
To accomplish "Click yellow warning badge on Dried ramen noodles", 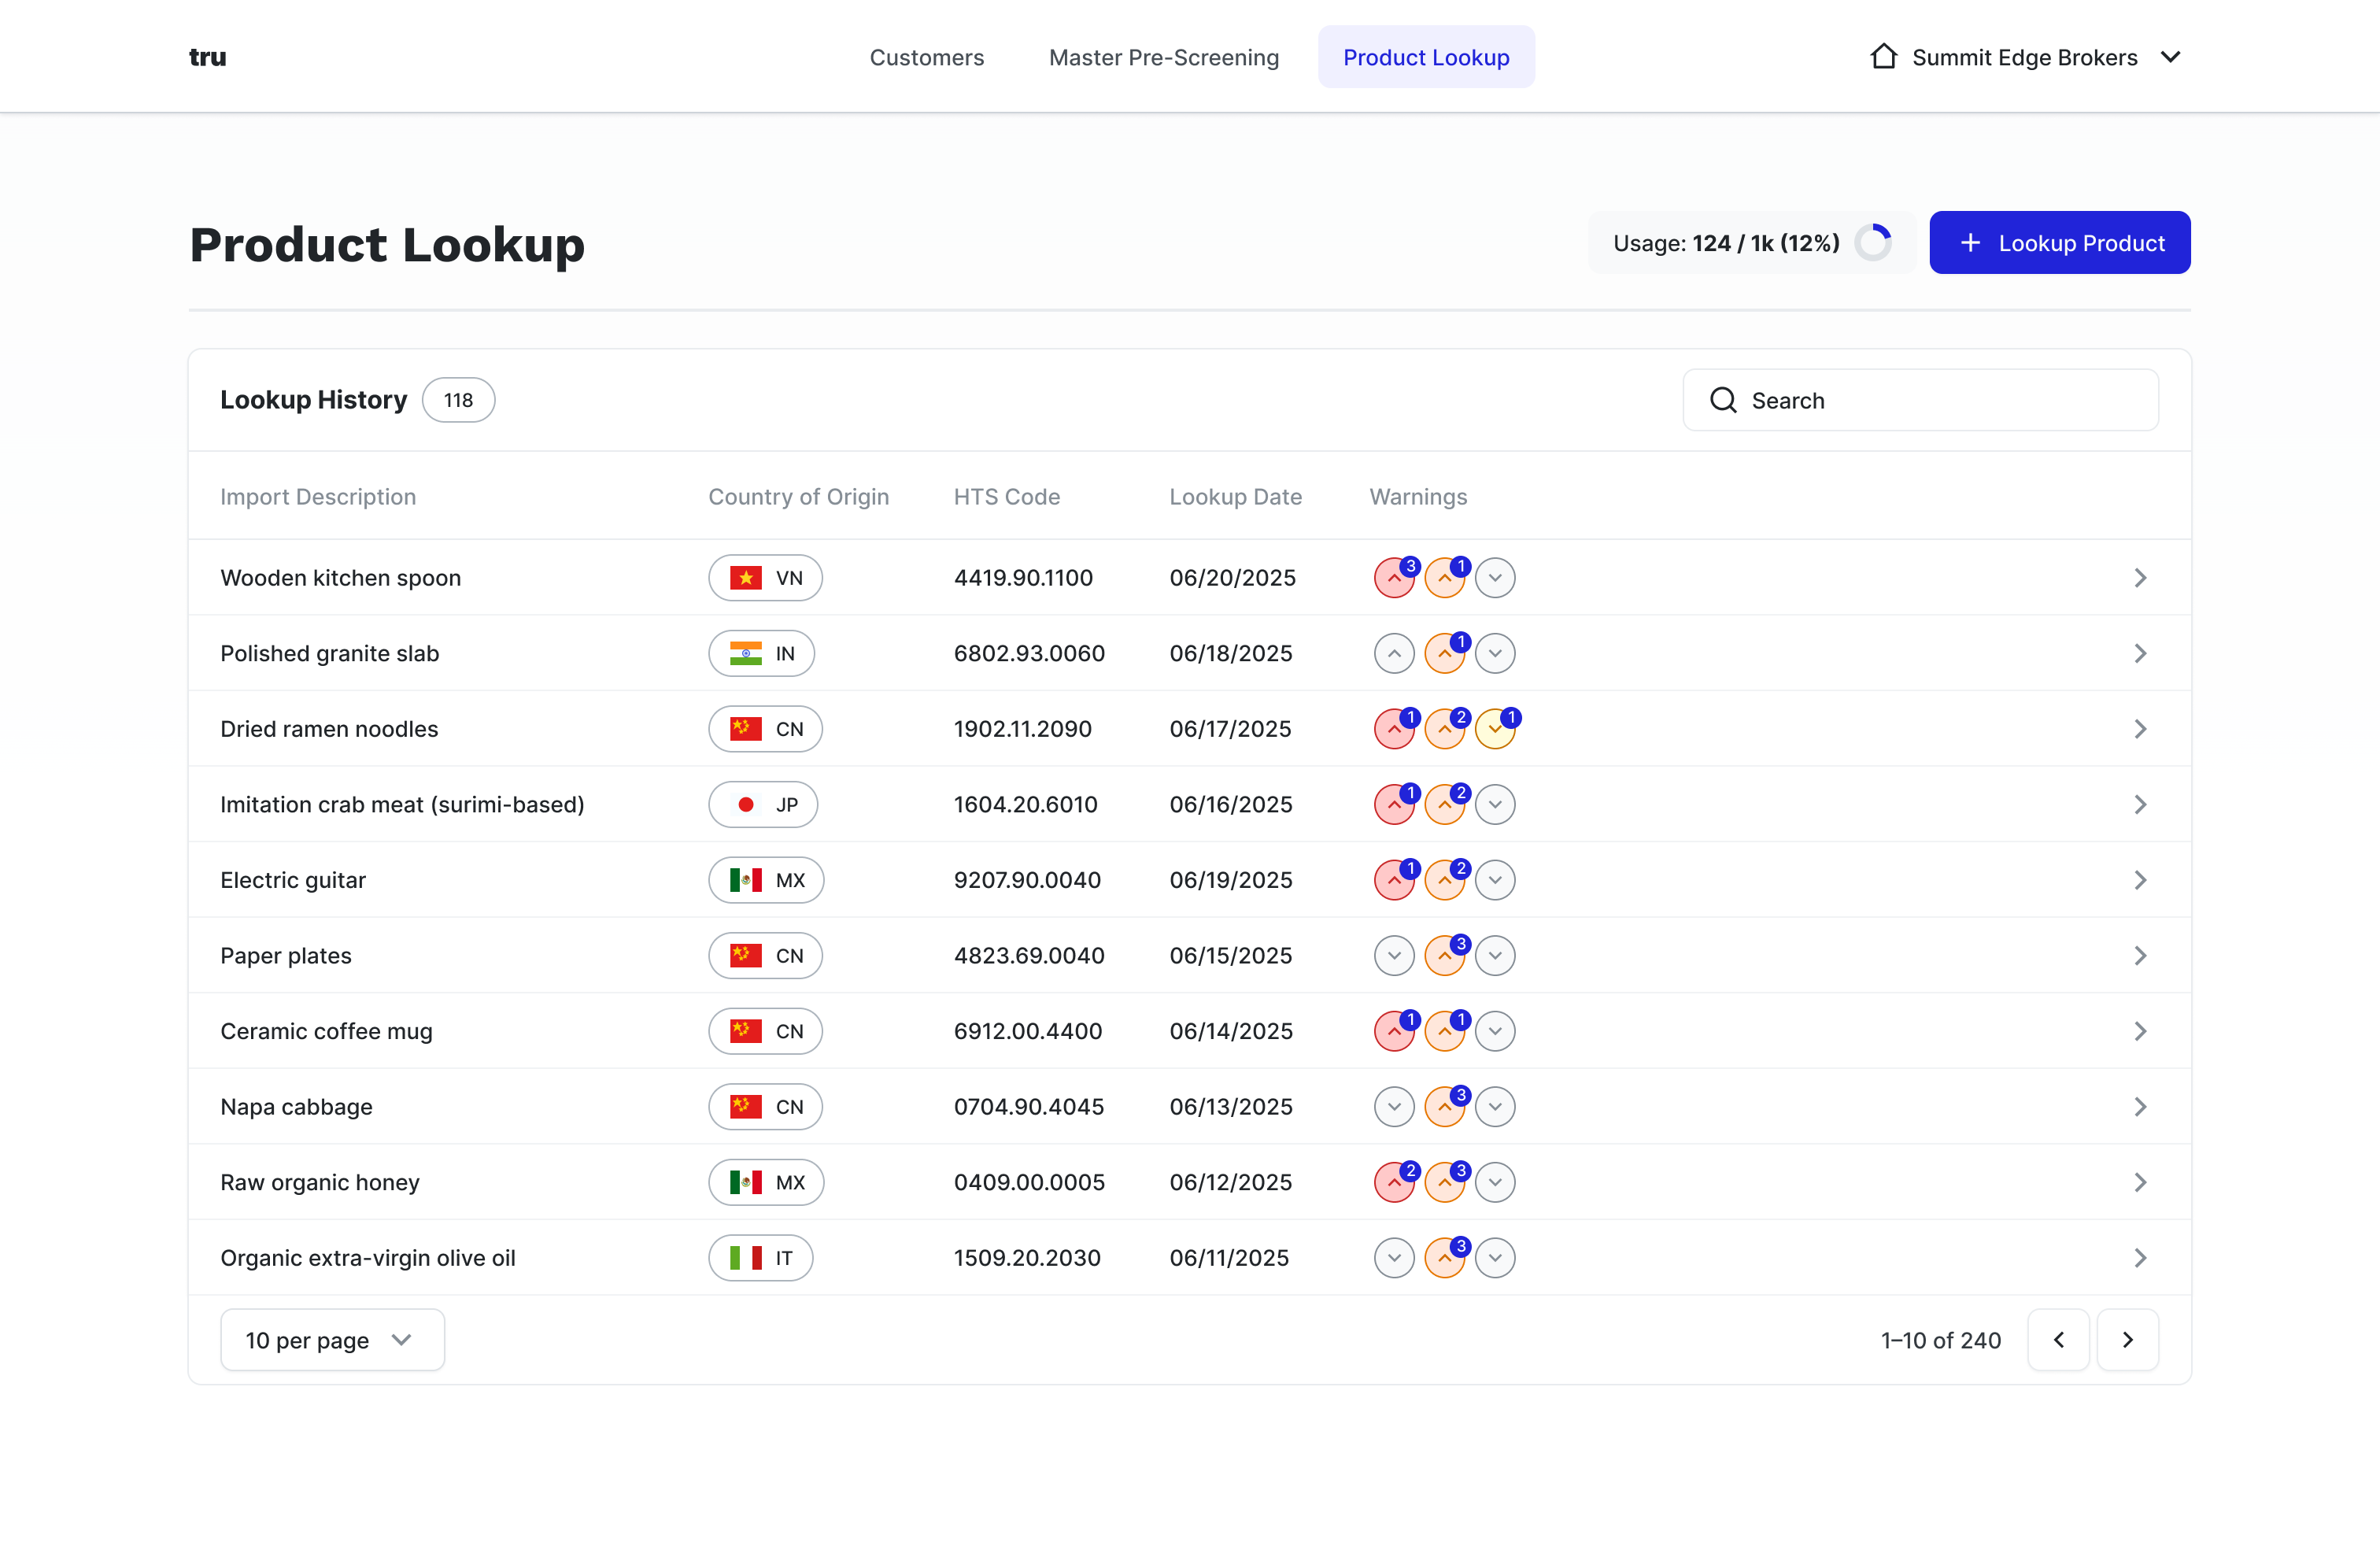I will 1494,729.
